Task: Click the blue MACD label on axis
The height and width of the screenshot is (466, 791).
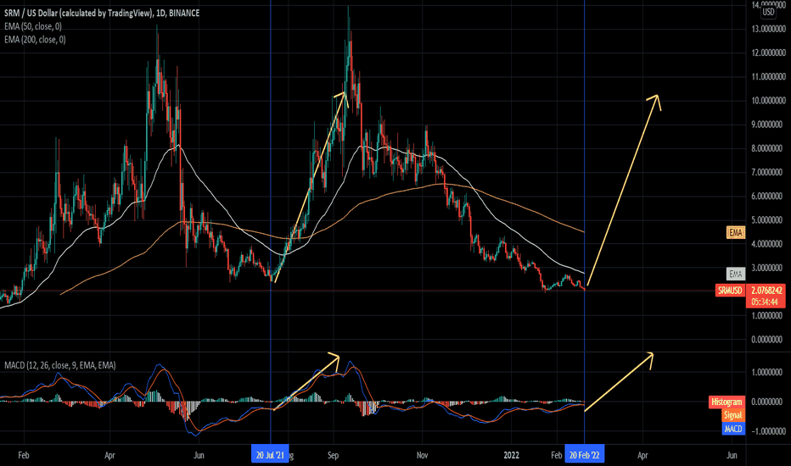Action: [733, 429]
